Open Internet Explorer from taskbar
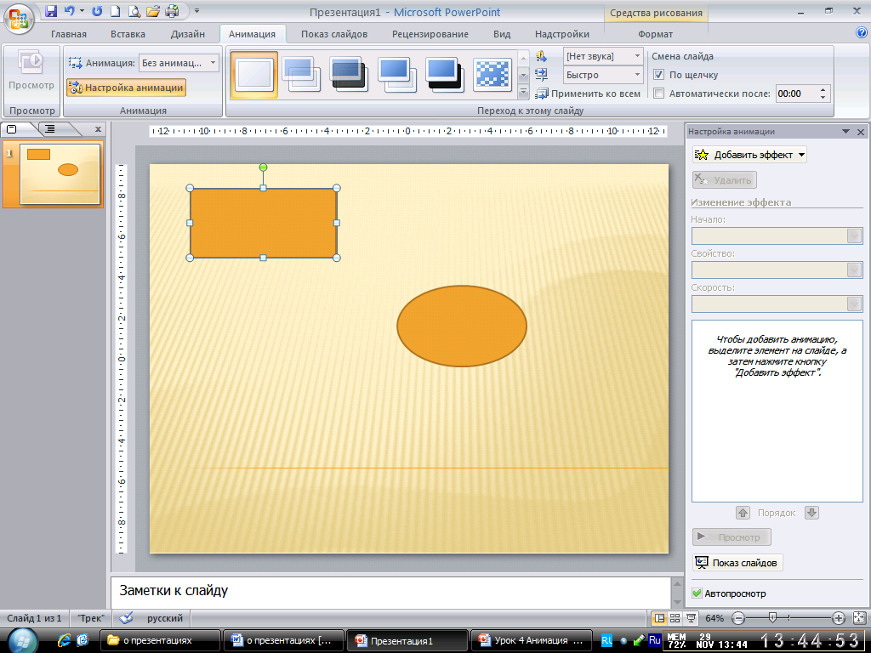Screen dimensions: 871x653 65,640
